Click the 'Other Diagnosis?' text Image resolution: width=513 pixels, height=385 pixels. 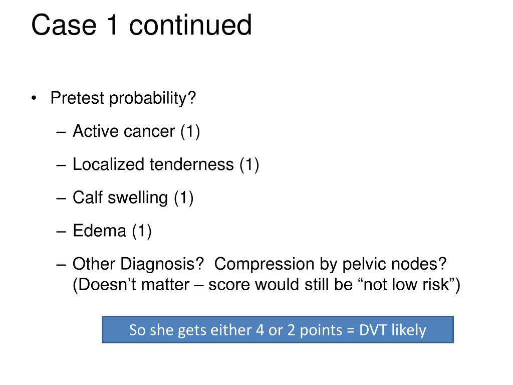pos(138,264)
